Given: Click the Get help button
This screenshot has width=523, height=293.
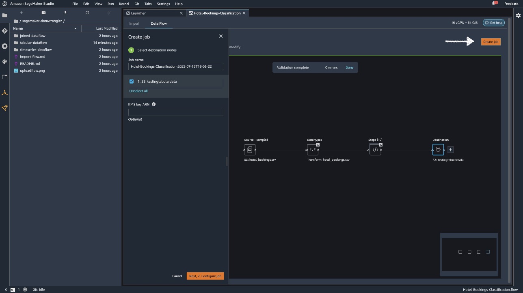Looking at the screenshot, I should [493, 23].
